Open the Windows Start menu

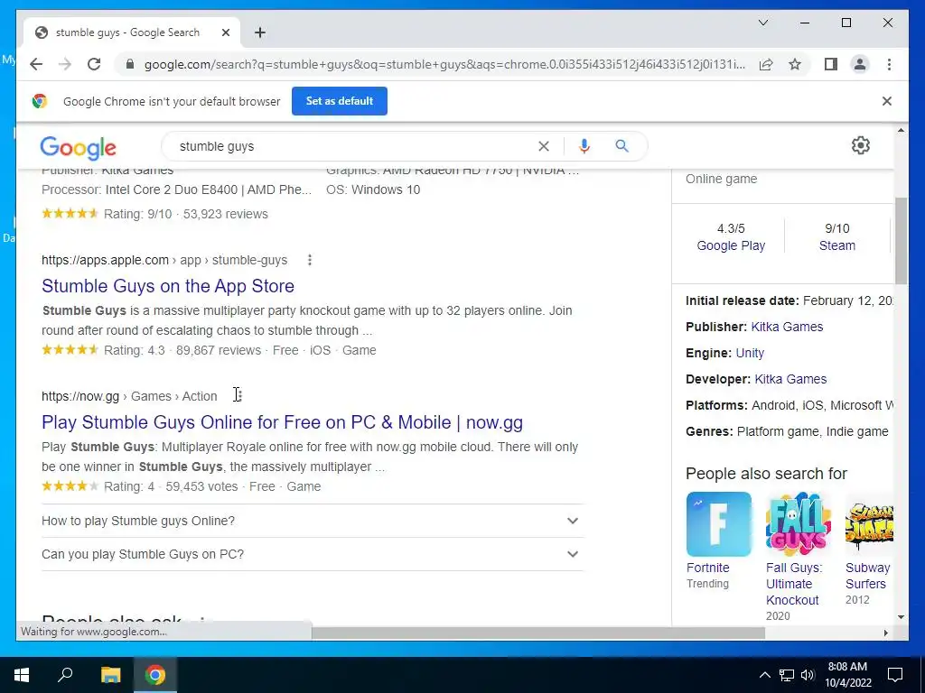tap(22, 675)
